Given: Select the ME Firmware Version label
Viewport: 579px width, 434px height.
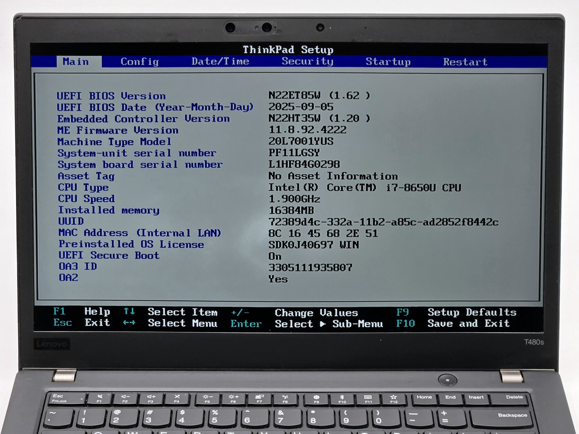Looking at the screenshot, I should coord(118,130).
